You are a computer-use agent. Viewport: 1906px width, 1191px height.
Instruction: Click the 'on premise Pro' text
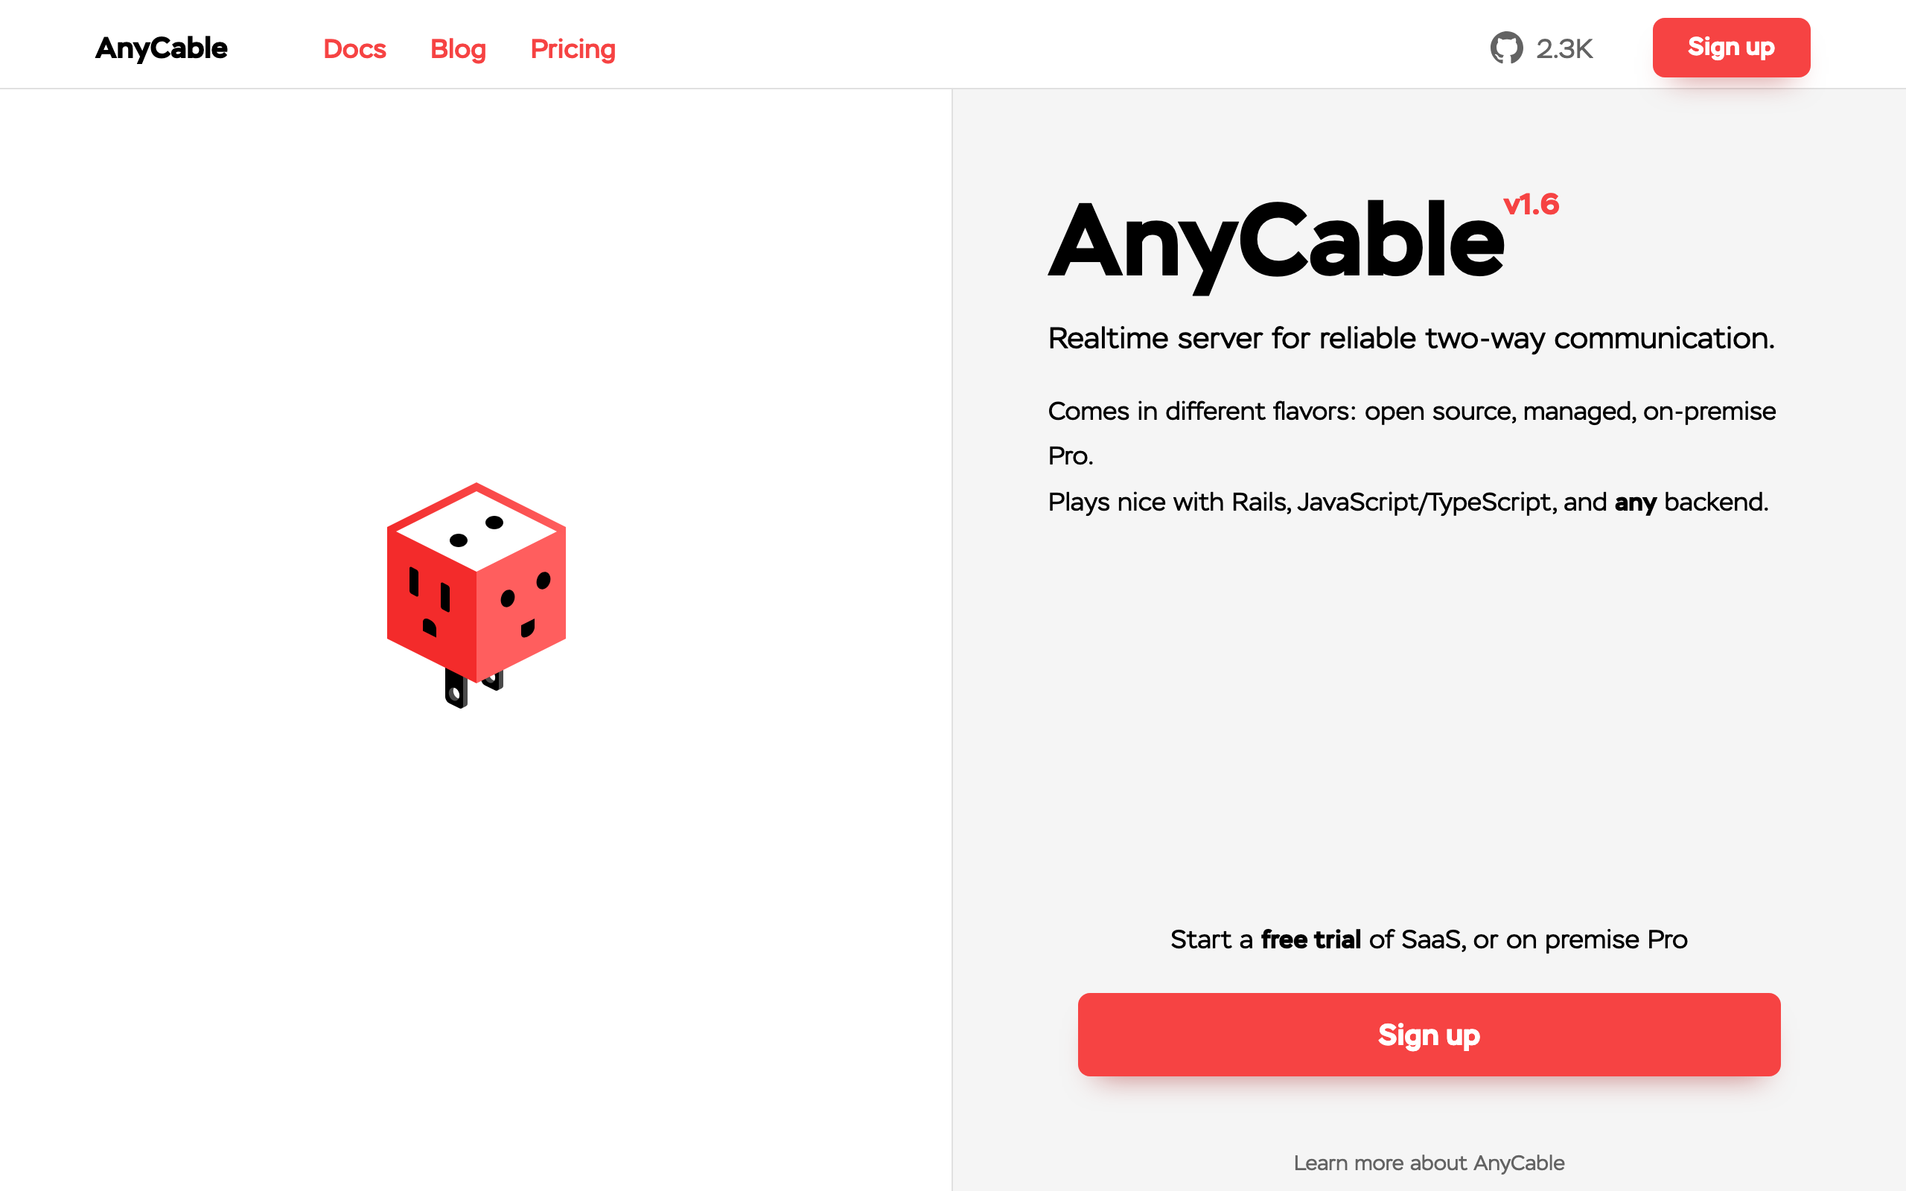(x=1616, y=939)
